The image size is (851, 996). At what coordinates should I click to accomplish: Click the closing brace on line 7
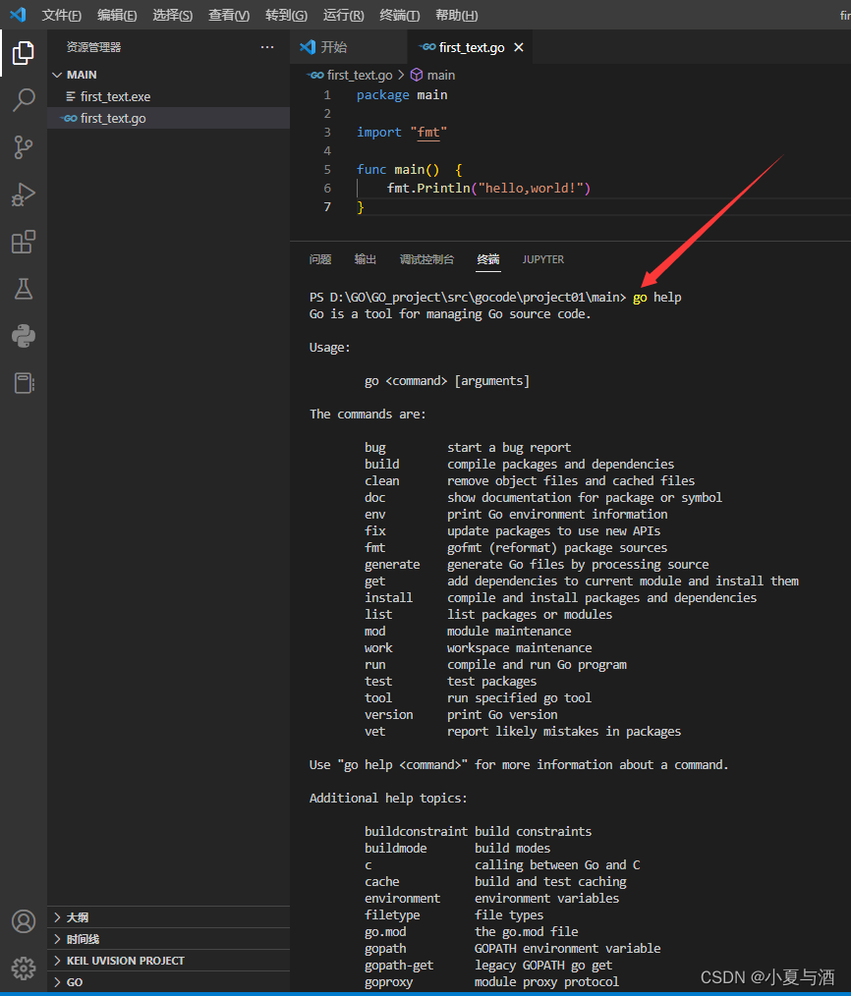pyautogui.click(x=361, y=207)
